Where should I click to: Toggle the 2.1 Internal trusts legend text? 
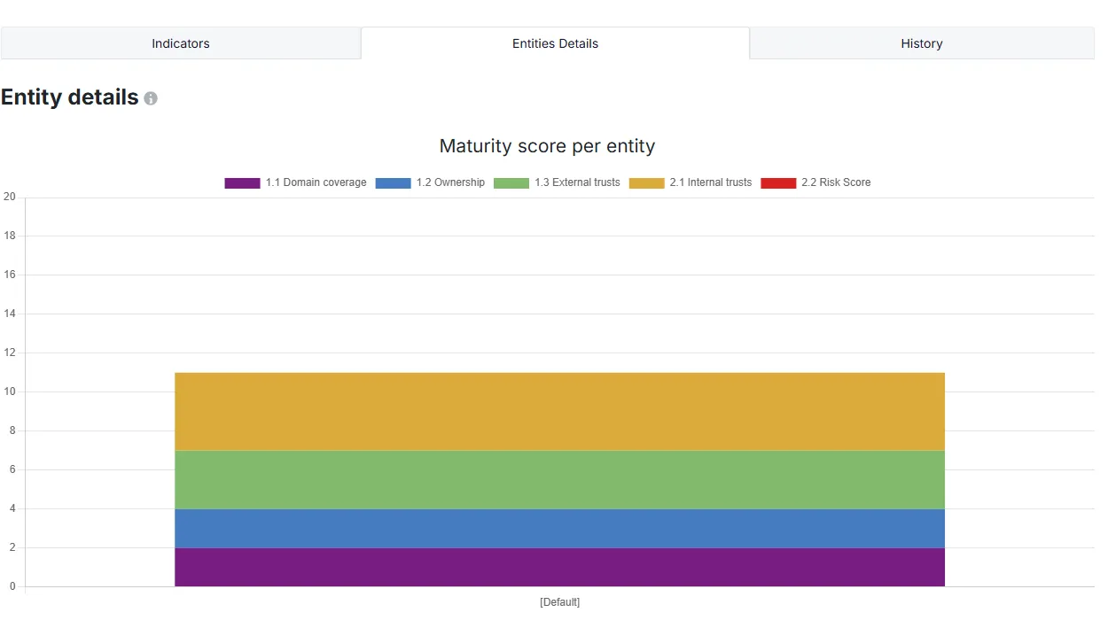(711, 182)
